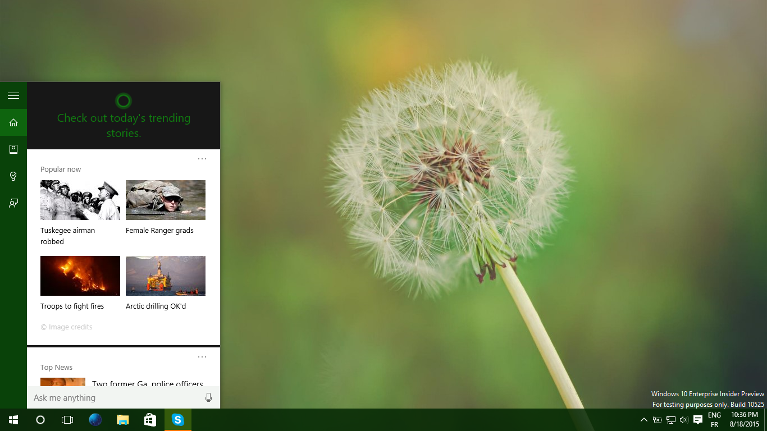Image resolution: width=767 pixels, height=431 pixels.
Task: Open Task View on taskbar
Action: [x=67, y=420]
